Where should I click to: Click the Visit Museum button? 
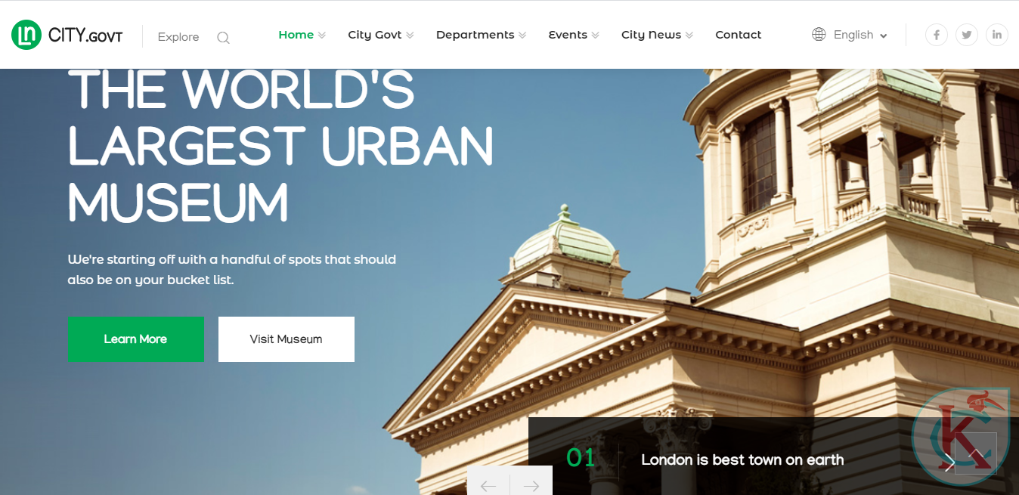[x=286, y=339]
